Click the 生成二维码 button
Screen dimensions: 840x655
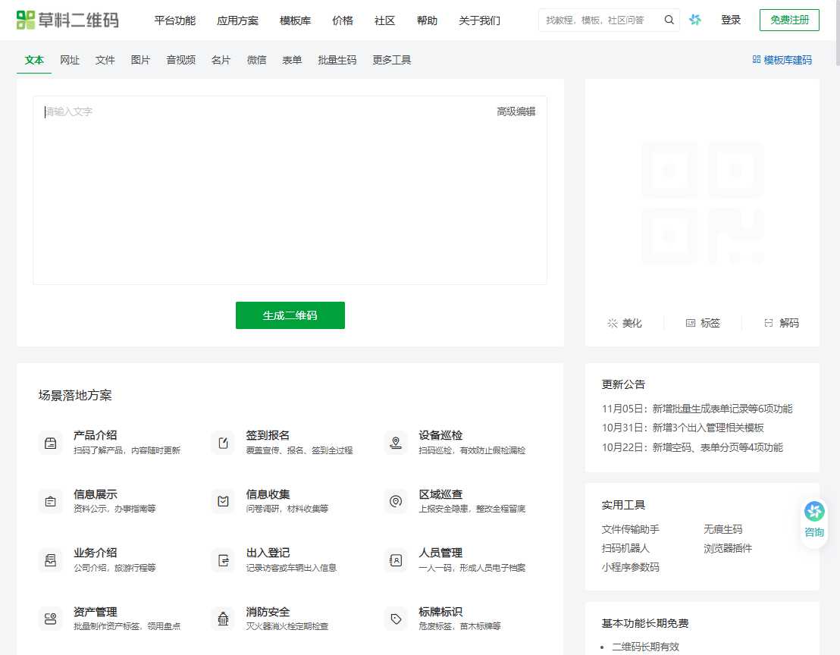coord(290,315)
